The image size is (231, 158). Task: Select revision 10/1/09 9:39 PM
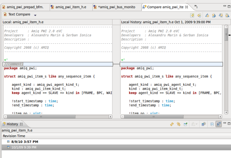point(116,147)
